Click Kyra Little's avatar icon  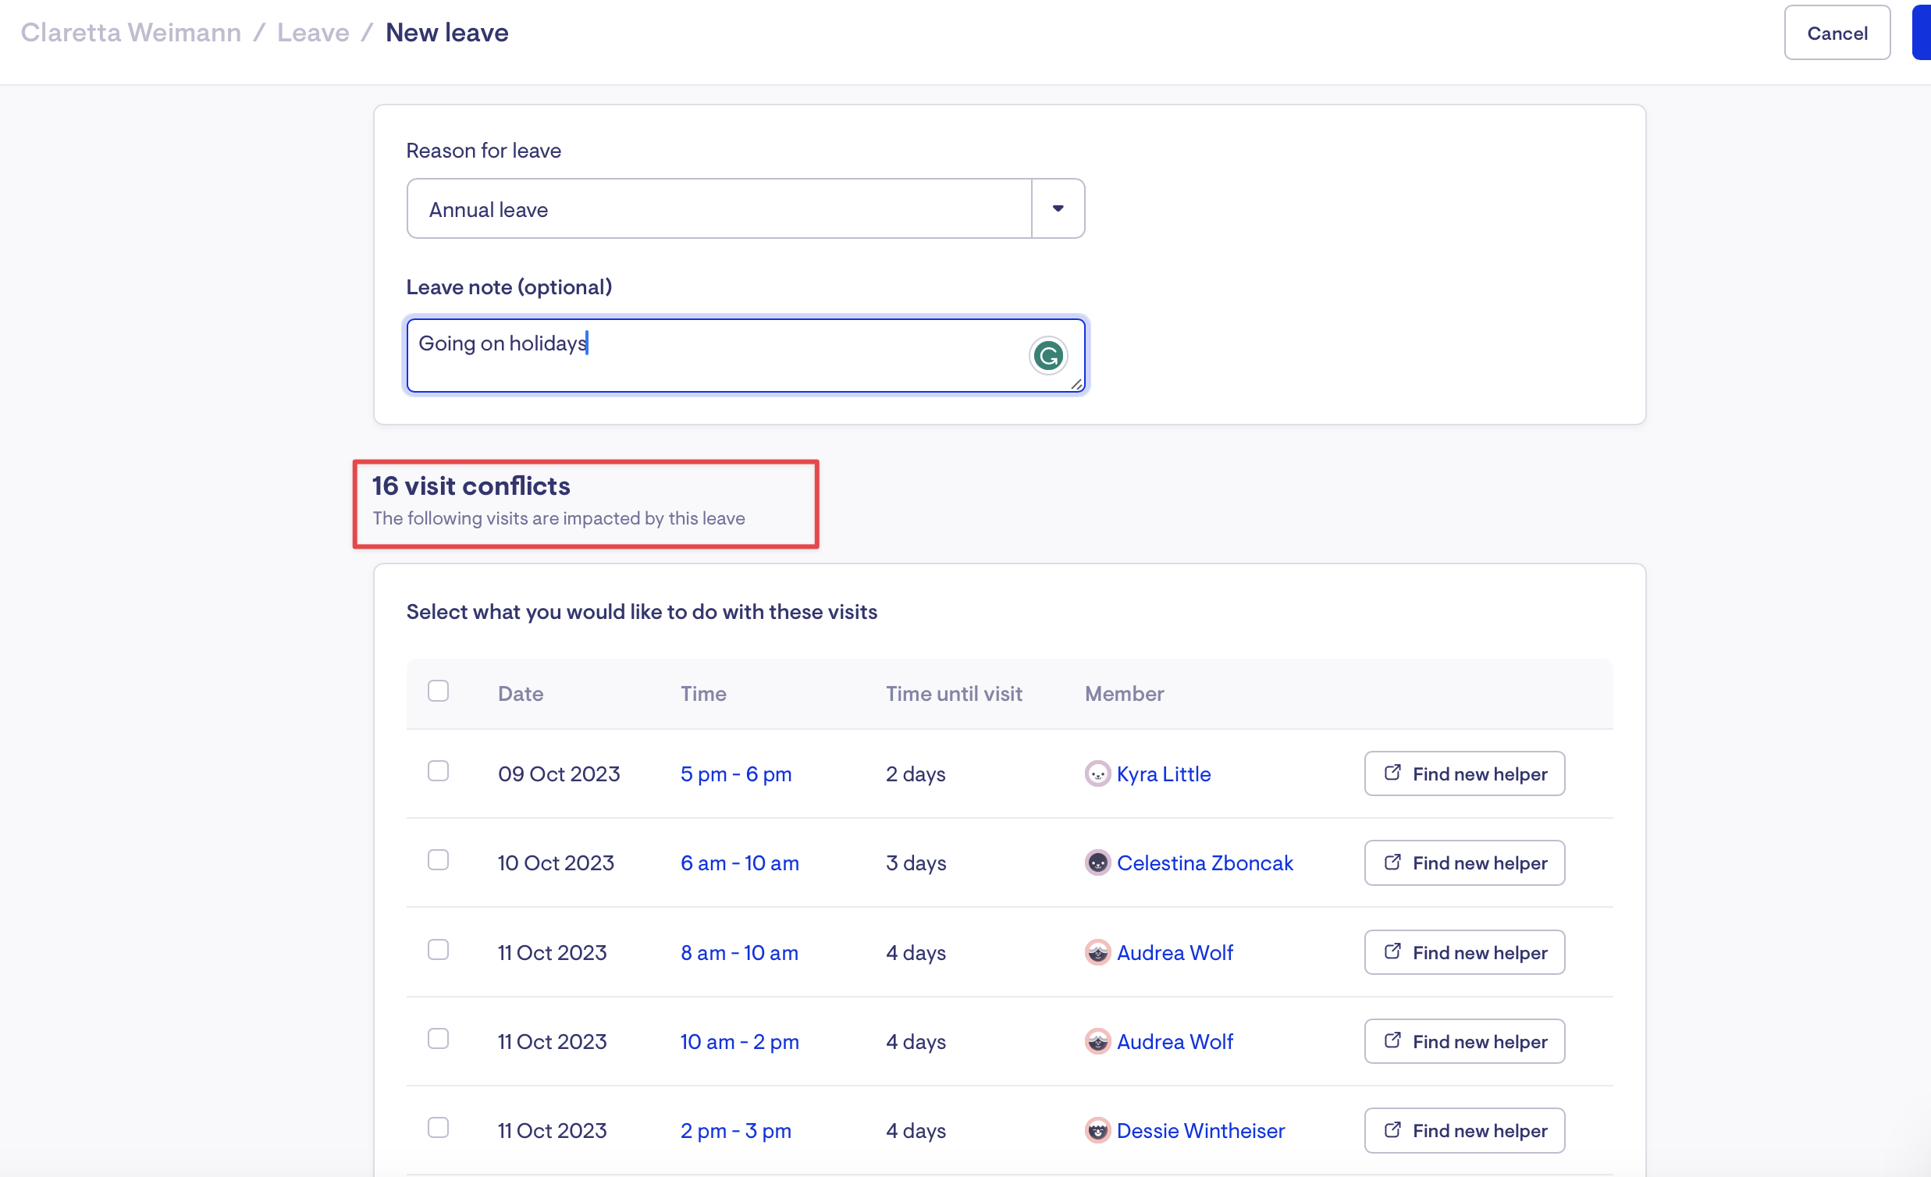tap(1097, 773)
